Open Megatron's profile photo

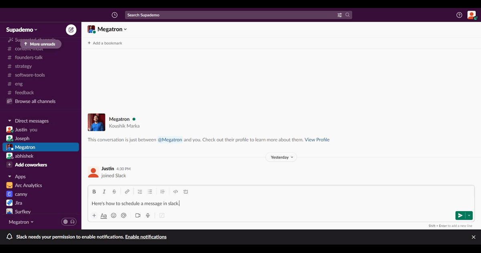click(97, 122)
